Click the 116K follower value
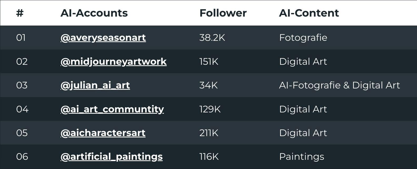This screenshot has height=169, width=417. [209, 157]
